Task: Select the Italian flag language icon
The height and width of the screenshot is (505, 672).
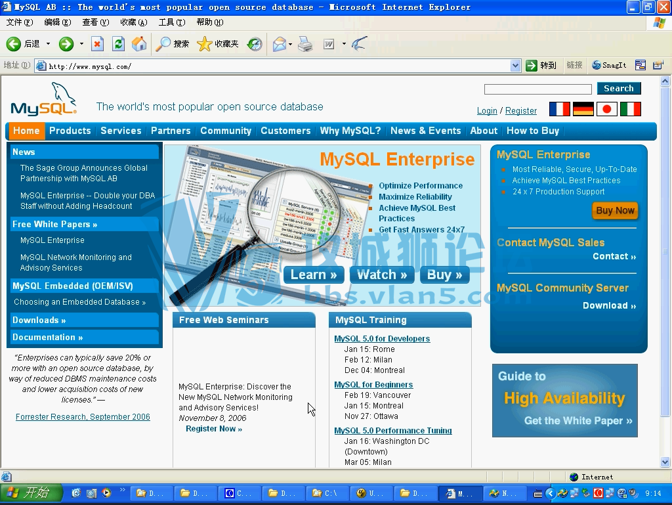Action: 631,109
